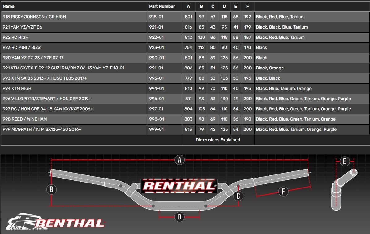
Task: Select the circled E sweep marker
Action: click(x=344, y=161)
